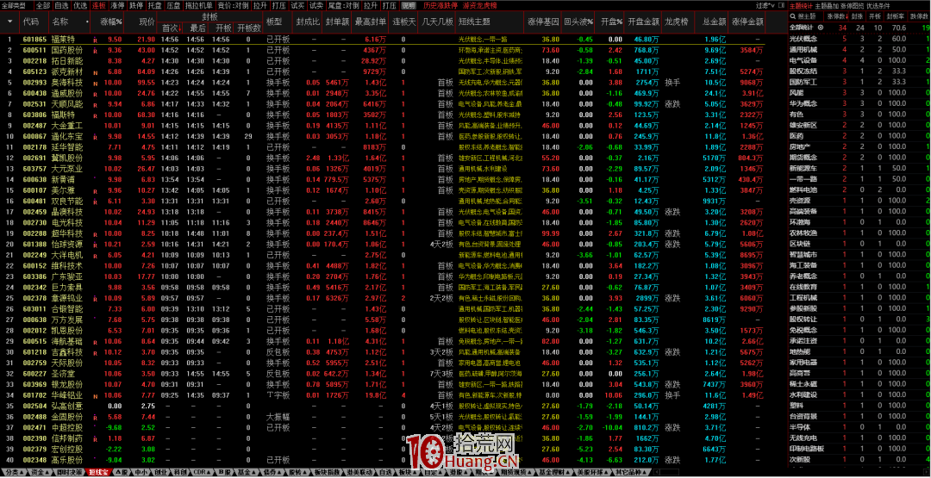
Task: Toggle the 连板 filter
Action: point(99,5)
